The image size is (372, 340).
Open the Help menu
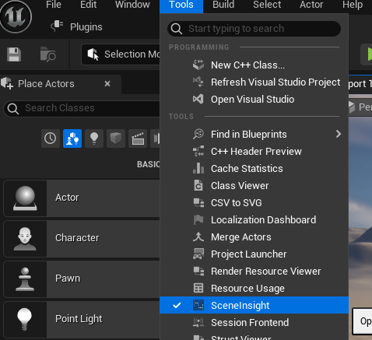point(353,5)
